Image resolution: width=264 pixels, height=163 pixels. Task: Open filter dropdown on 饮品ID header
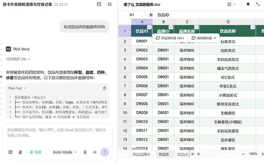click(149, 27)
